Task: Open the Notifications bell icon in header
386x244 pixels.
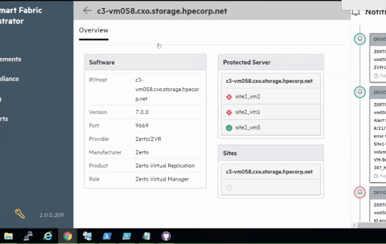Action: [x=356, y=13]
